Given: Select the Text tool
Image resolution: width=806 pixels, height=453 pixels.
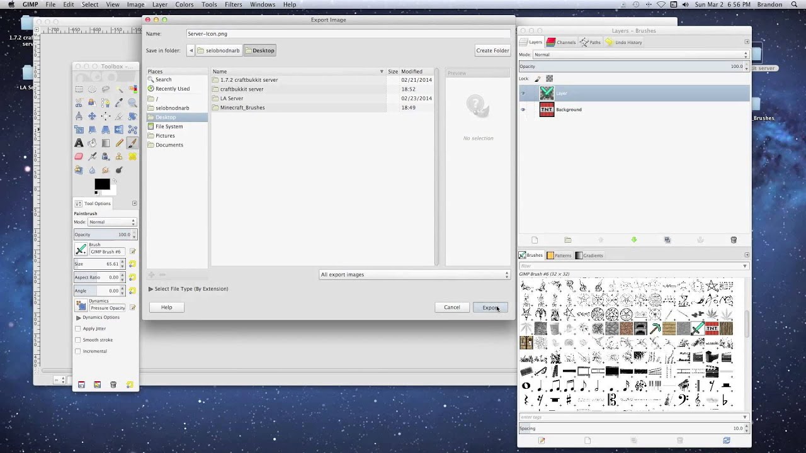Looking at the screenshot, I should coord(79,143).
